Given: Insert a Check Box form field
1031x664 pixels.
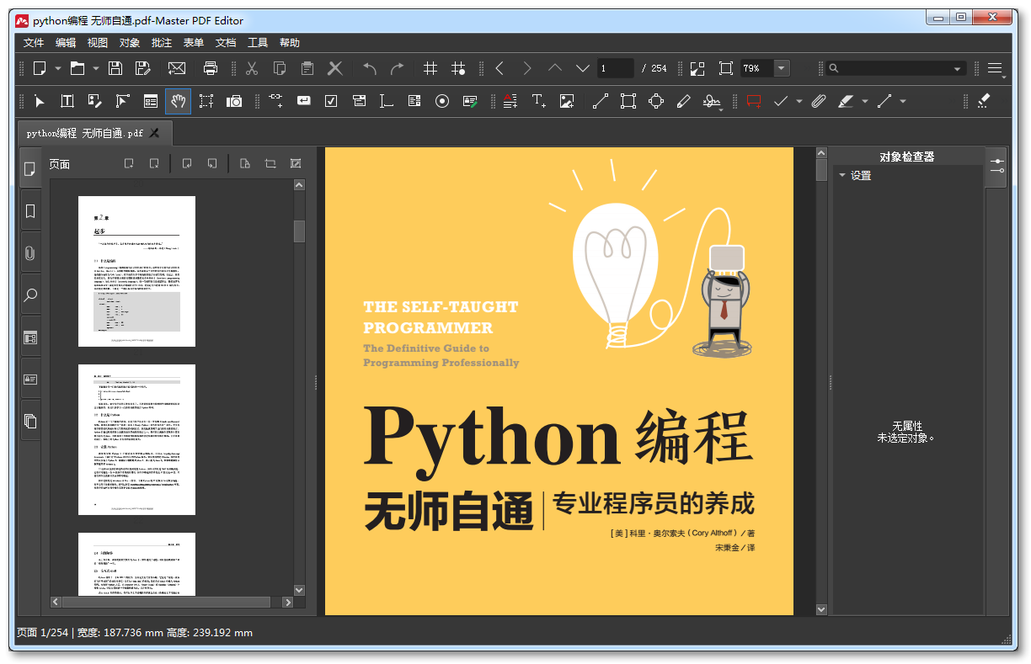Looking at the screenshot, I should [331, 101].
